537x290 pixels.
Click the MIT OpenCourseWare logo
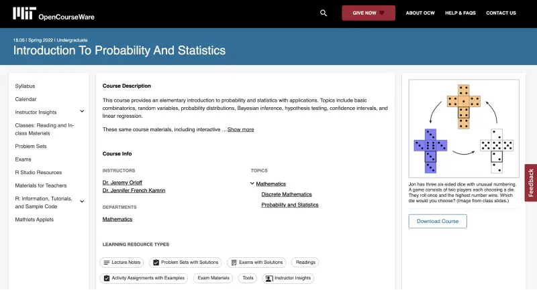click(x=54, y=13)
